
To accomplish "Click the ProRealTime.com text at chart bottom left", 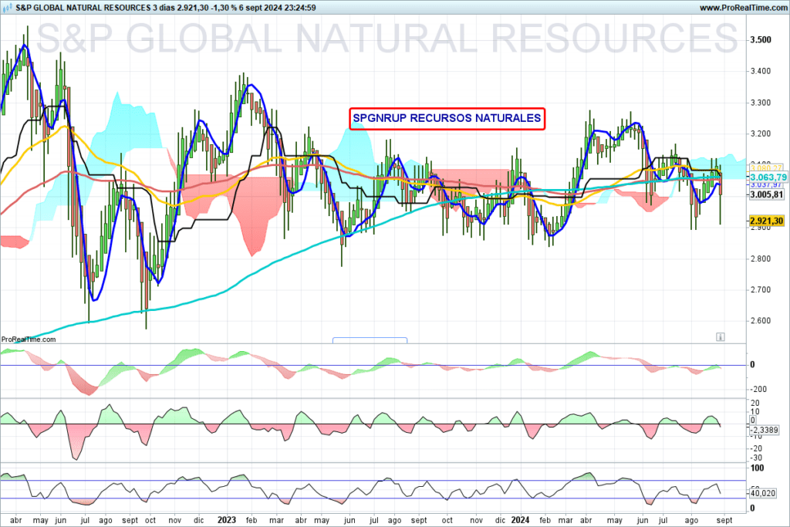I will [29, 339].
